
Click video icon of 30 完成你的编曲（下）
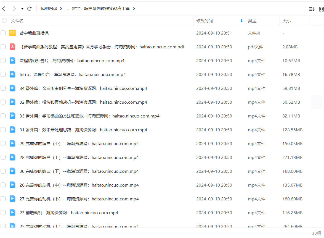12,171
